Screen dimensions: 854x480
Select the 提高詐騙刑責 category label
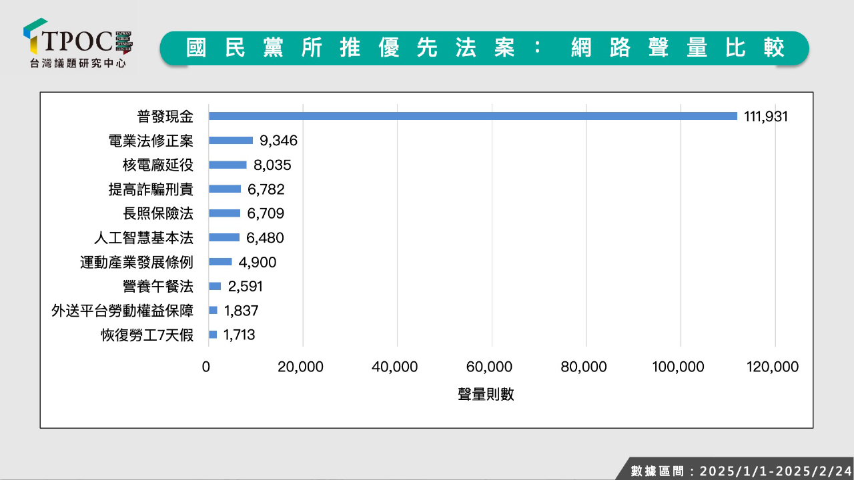(151, 189)
